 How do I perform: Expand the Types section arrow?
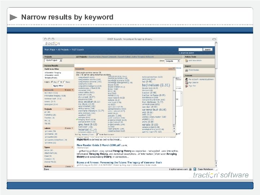[72, 147]
